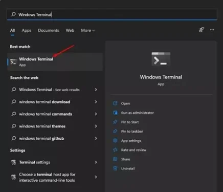Screen dimensions: 223x192
Task: Open App settings action
Action: [131, 141]
